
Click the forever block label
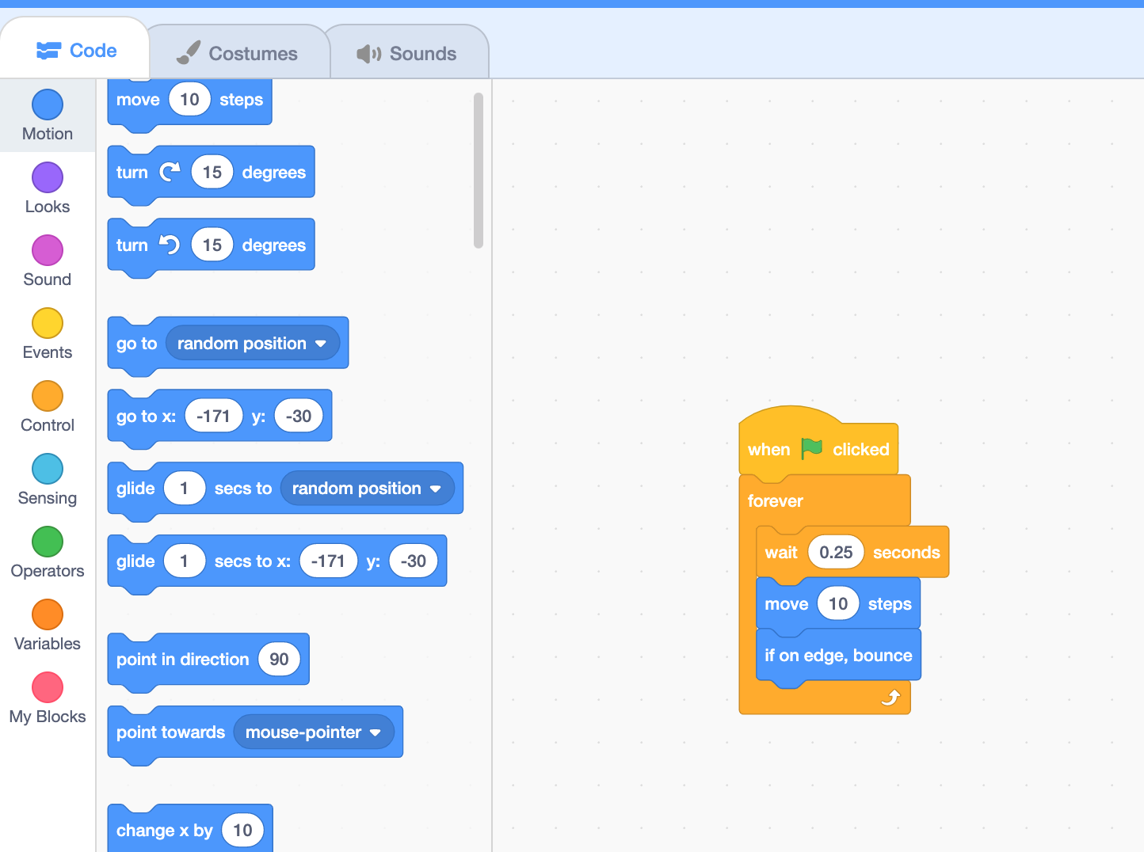pyautogui.click(x=775, y=500)
